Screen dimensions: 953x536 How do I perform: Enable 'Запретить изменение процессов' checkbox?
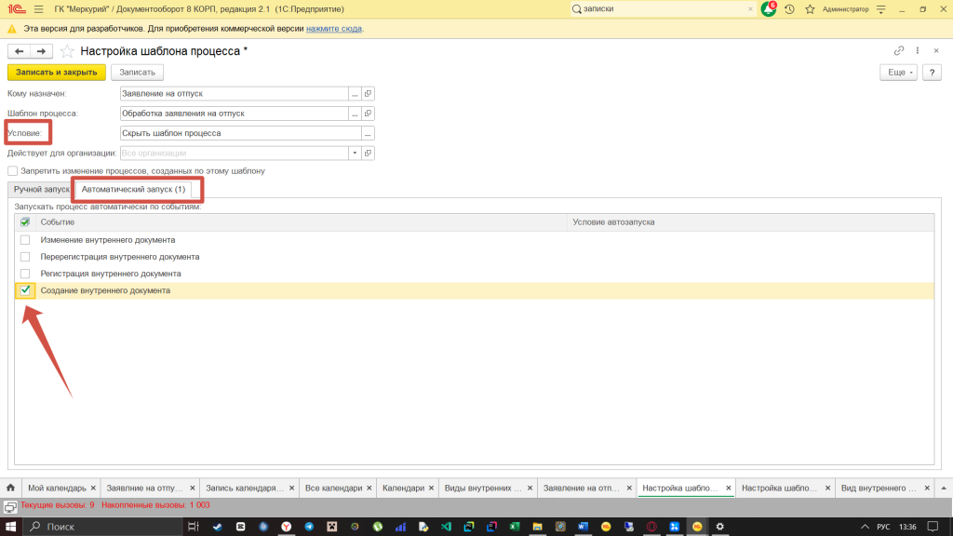click(x=13, y=171)
